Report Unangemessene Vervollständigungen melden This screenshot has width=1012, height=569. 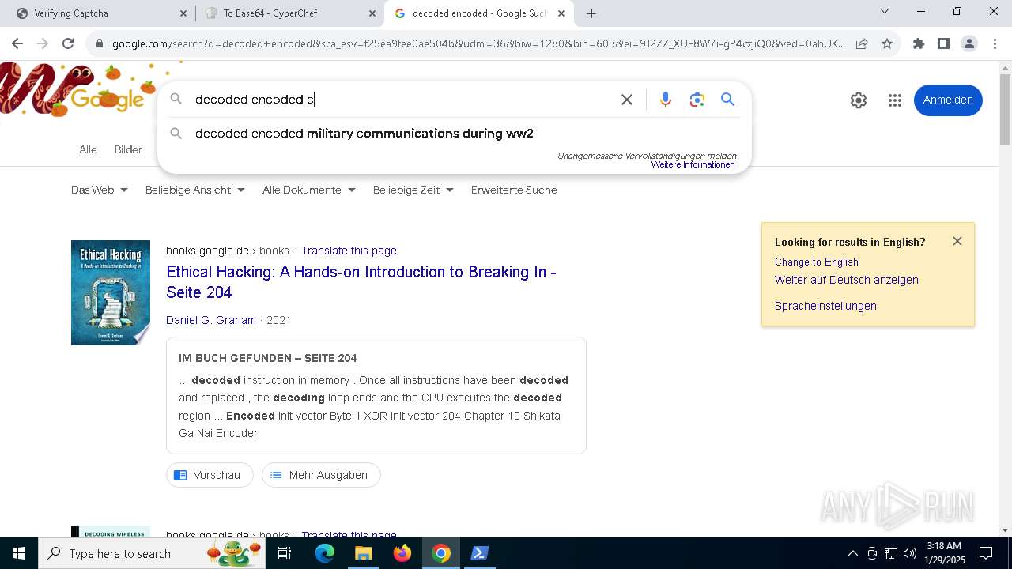pyautogui.click(x=647, y=156)
